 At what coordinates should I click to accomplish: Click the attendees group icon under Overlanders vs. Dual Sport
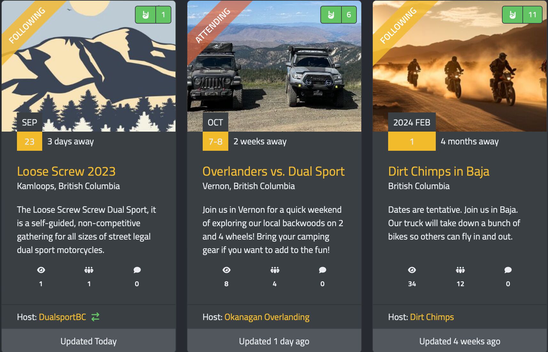[x=275, y=270]
